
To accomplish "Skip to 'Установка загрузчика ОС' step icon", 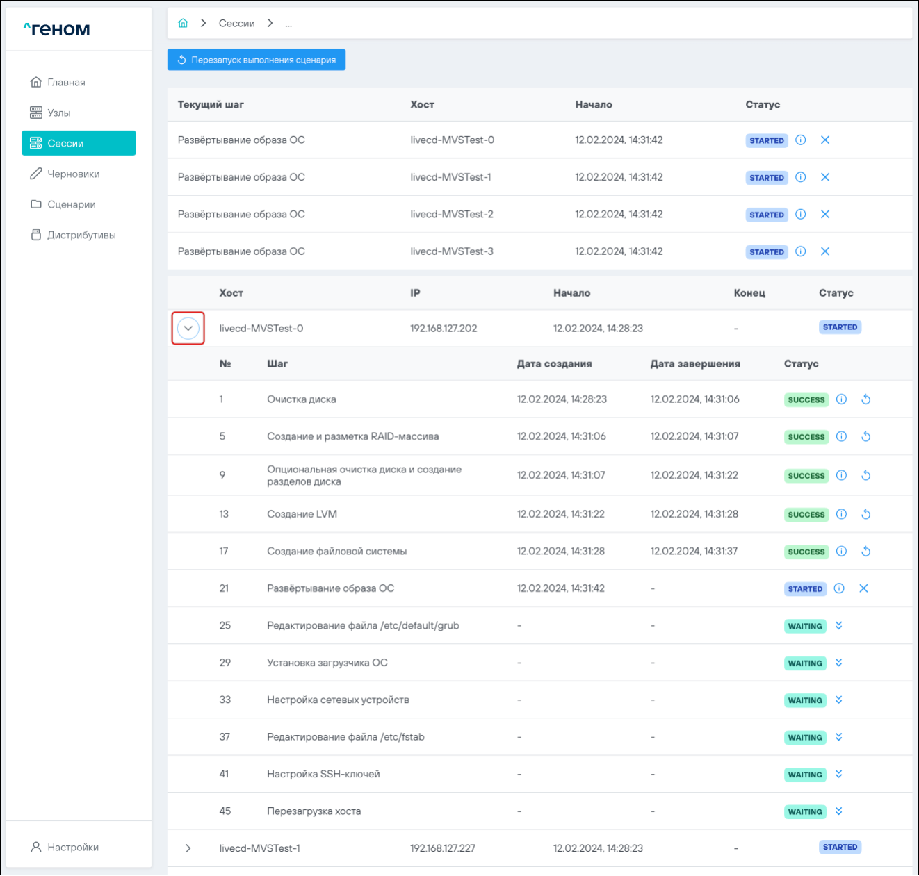I will click(x=839, y=663).
